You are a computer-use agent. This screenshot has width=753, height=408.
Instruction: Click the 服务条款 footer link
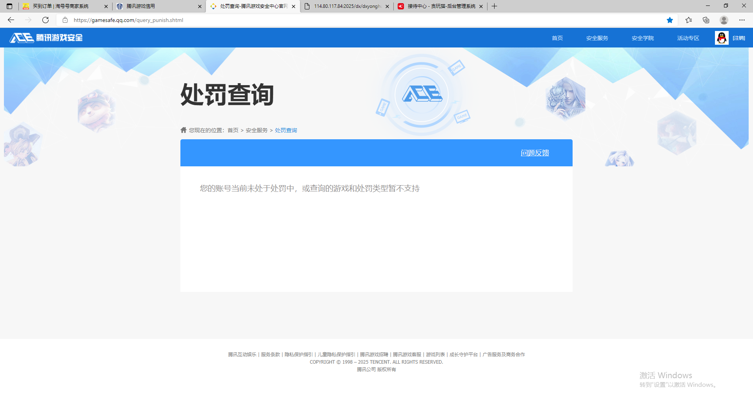270,354
